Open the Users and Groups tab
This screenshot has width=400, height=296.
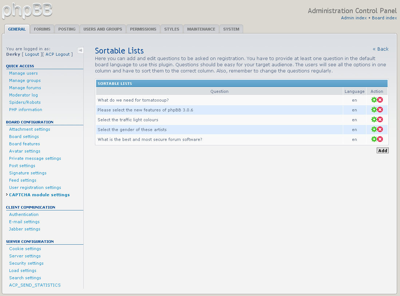[103, 29]
